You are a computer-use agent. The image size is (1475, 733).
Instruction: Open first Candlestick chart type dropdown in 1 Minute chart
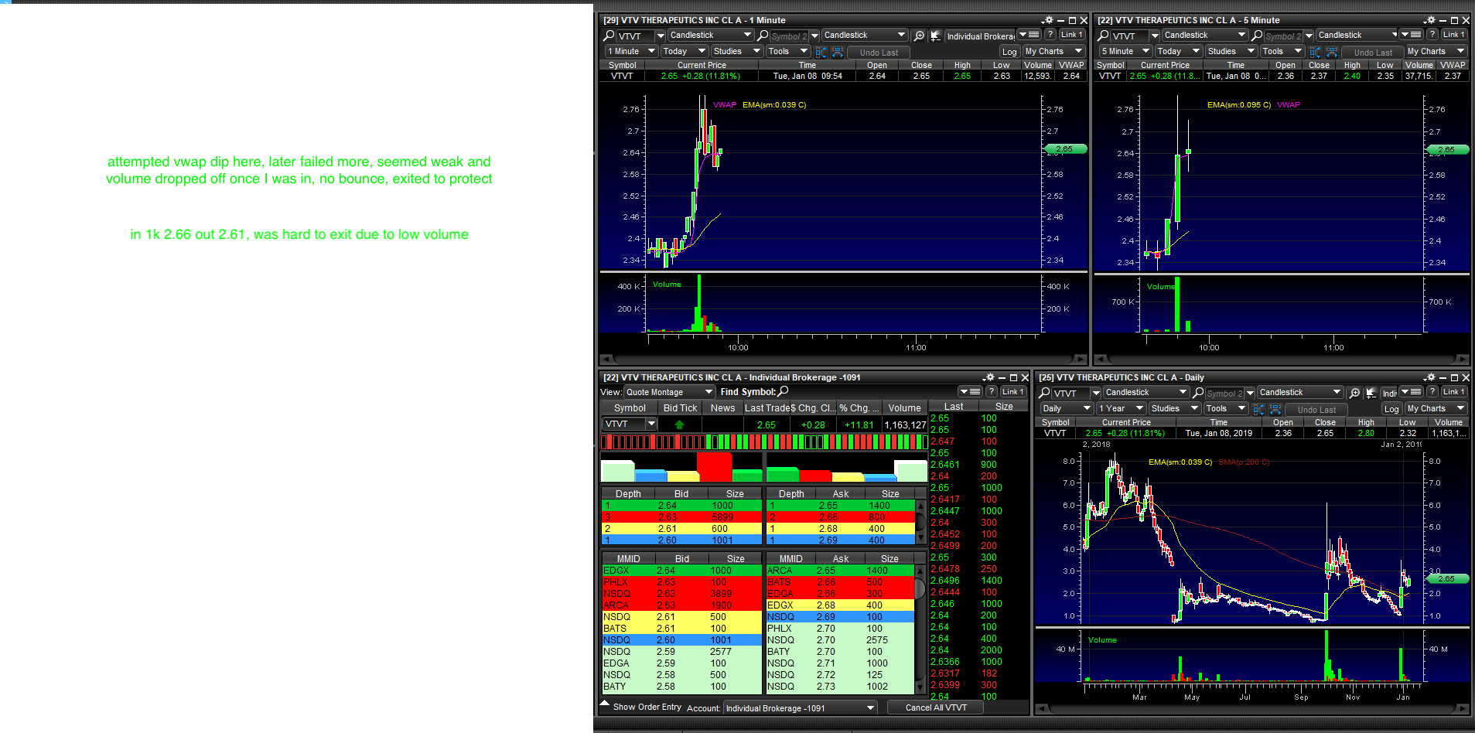tap(710, 36)
